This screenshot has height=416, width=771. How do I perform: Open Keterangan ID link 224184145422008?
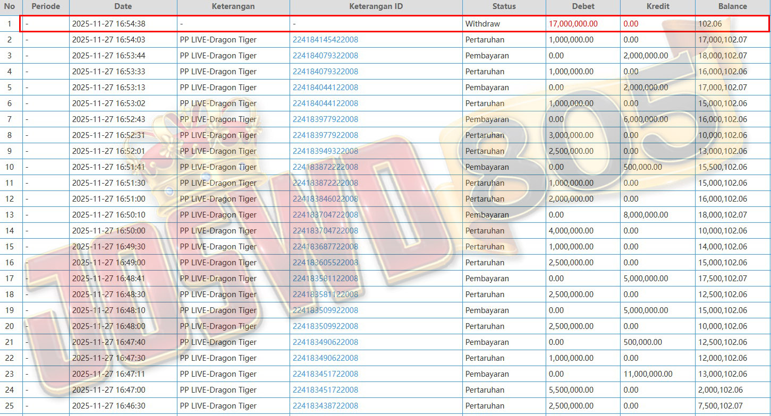pos(325,40)
